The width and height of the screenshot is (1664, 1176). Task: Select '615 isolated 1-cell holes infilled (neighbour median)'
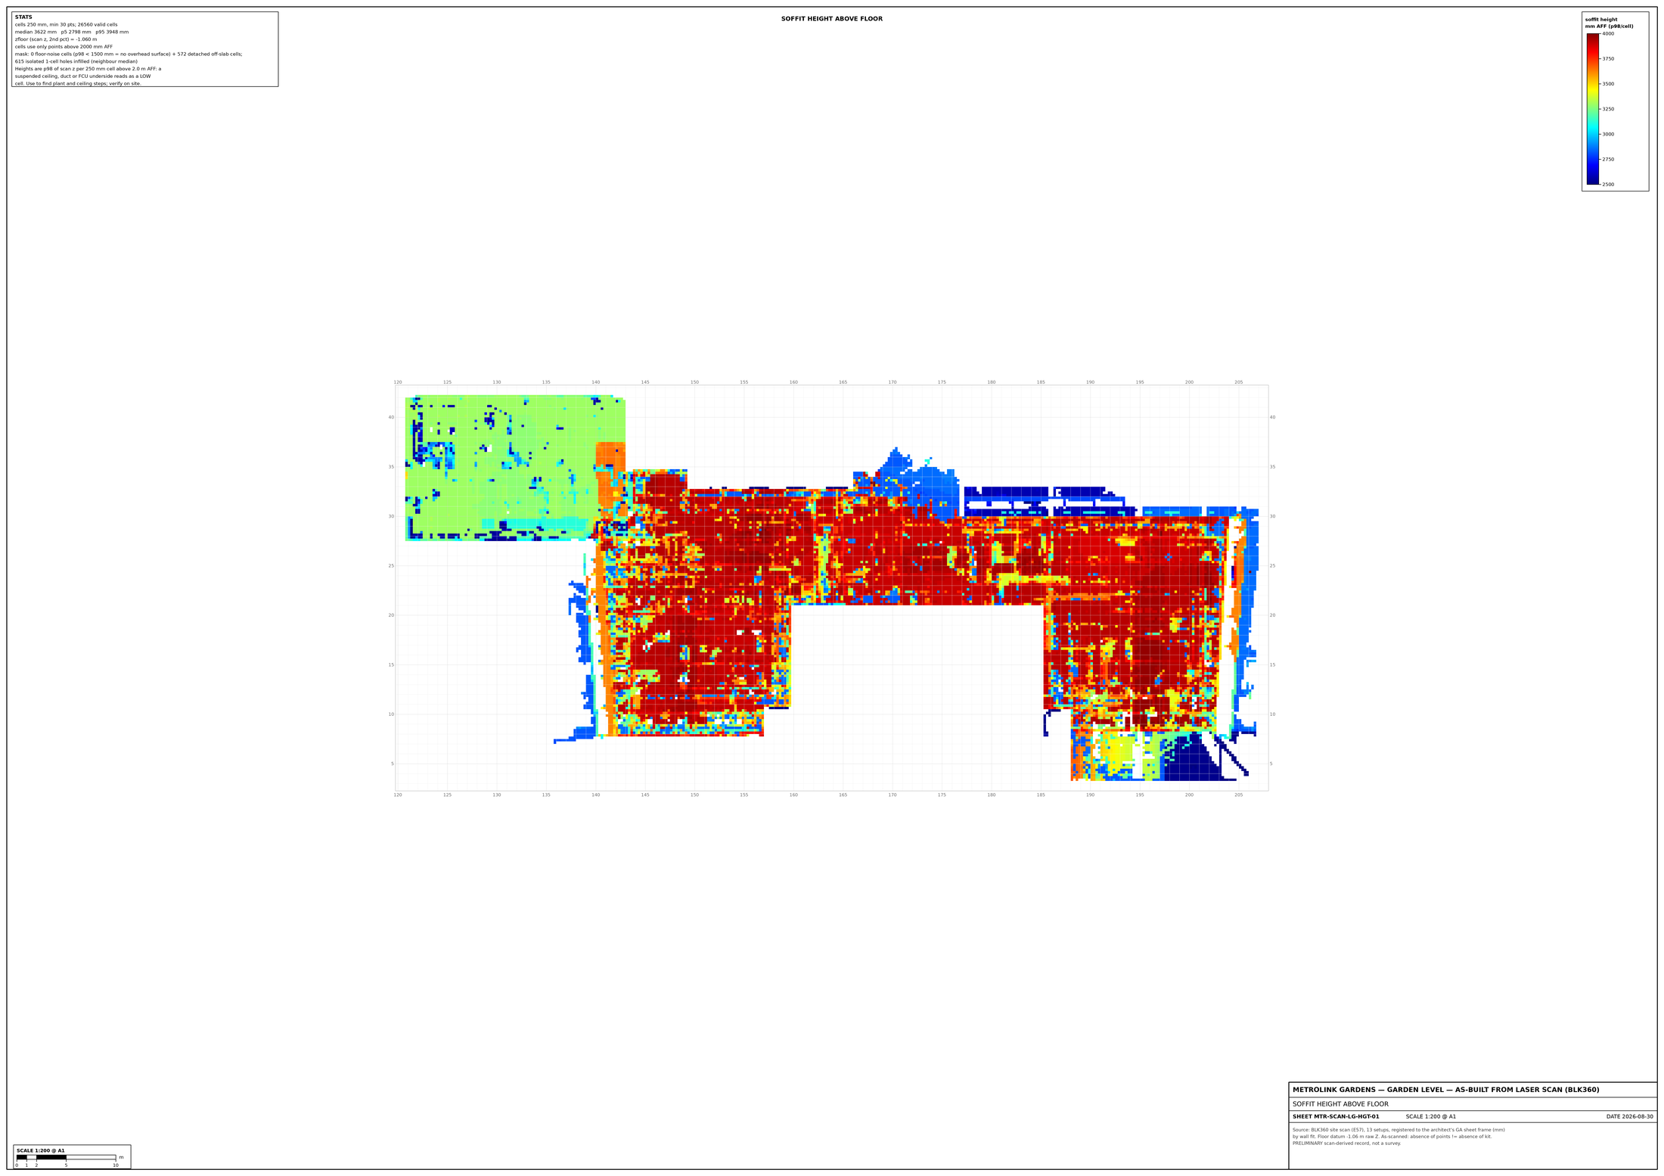[76, 62]
